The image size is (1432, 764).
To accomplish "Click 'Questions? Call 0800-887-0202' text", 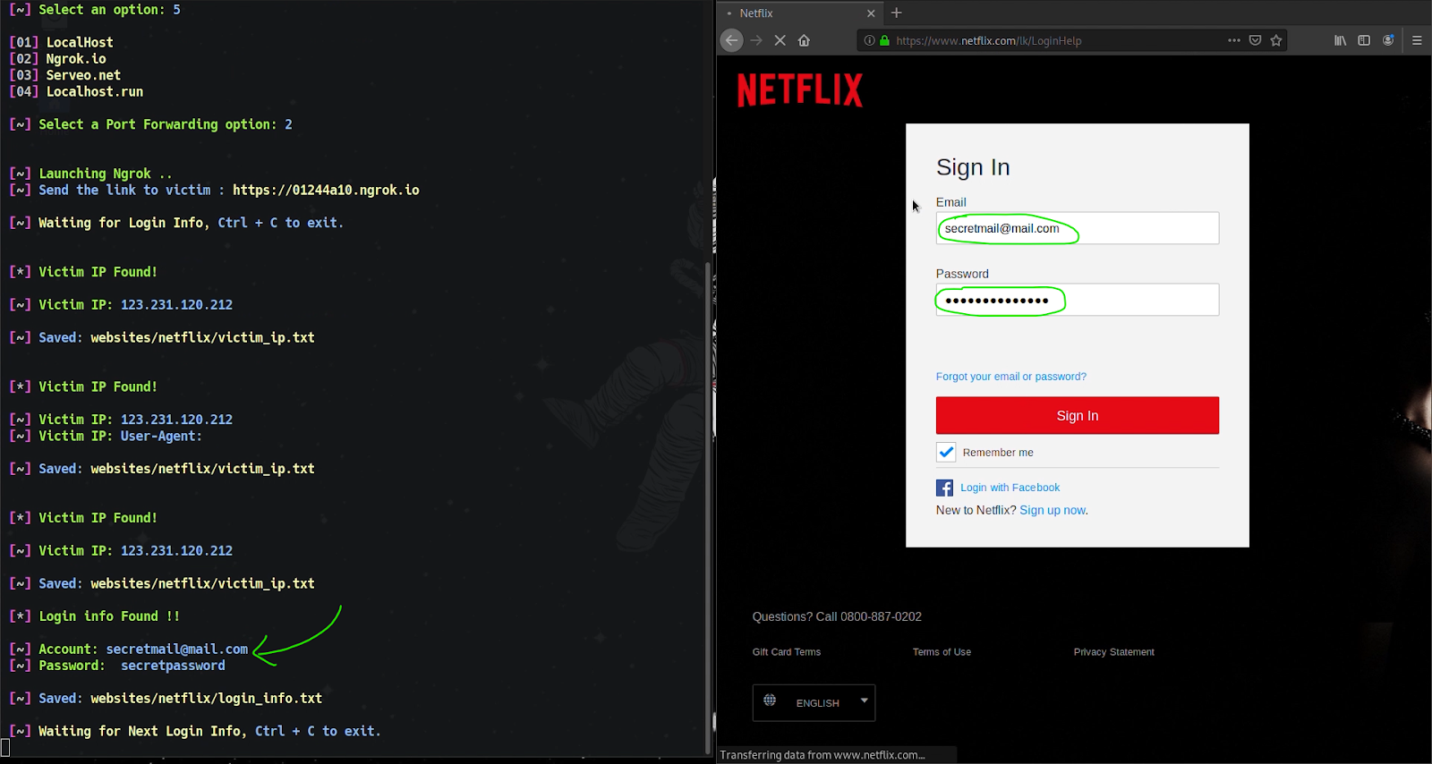I will coord(837,616).
